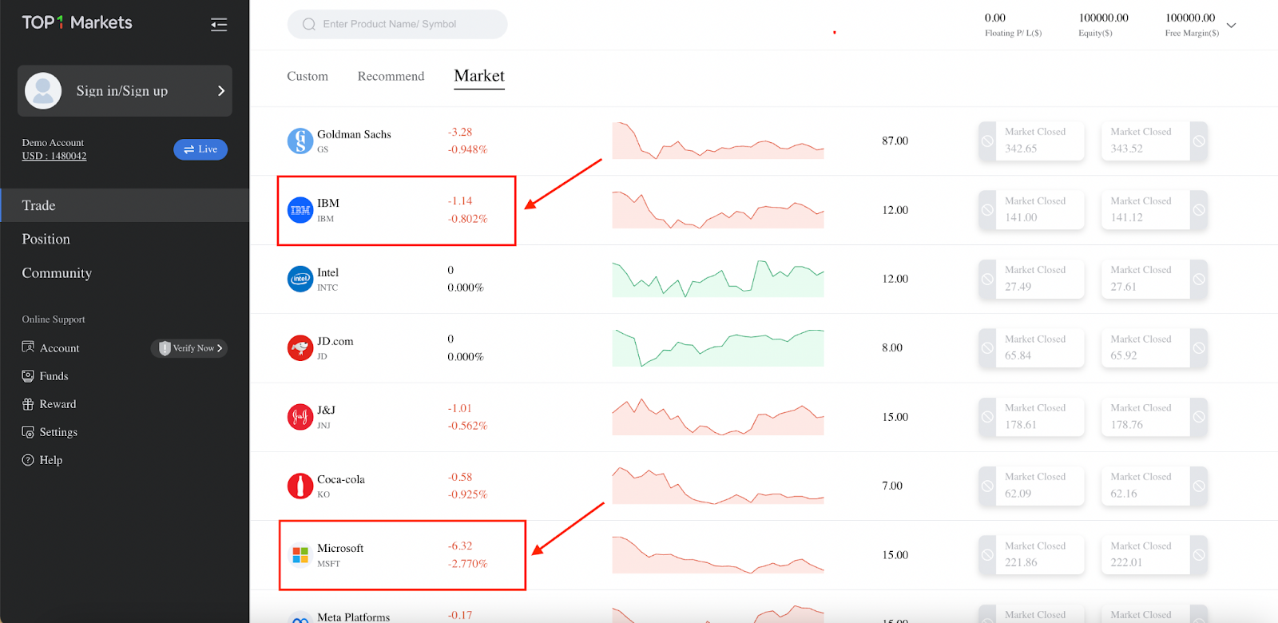Click the Coca-cola logo icon
Screen dimensions: 1278x623
(300, 486)
